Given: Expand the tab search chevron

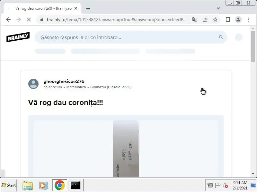Looking at the screenshot, I should click(x=218, y=8).
